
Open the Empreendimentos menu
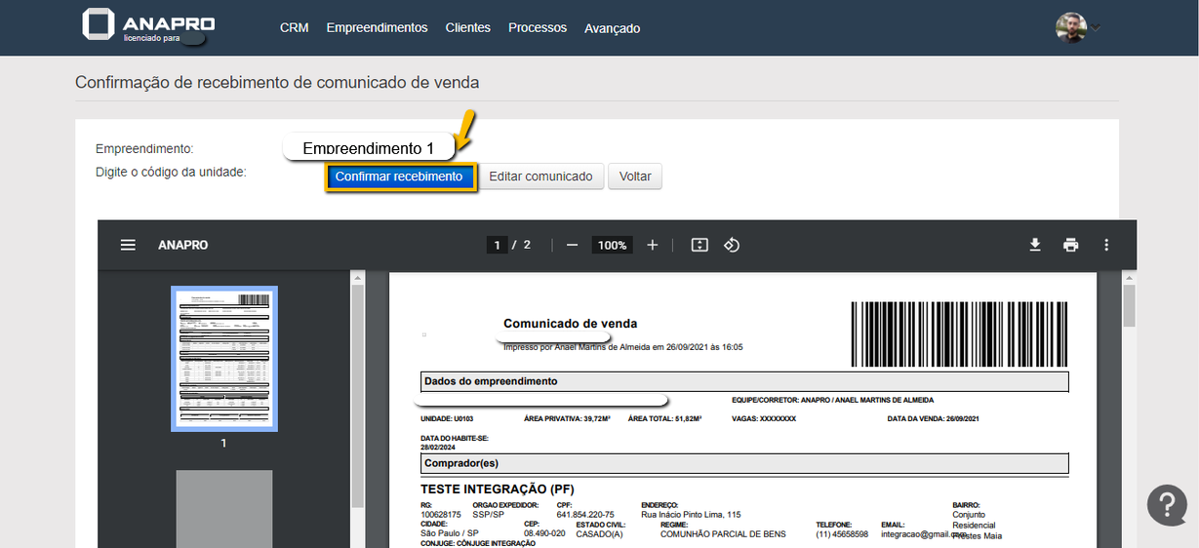click(x=377, y=28)
